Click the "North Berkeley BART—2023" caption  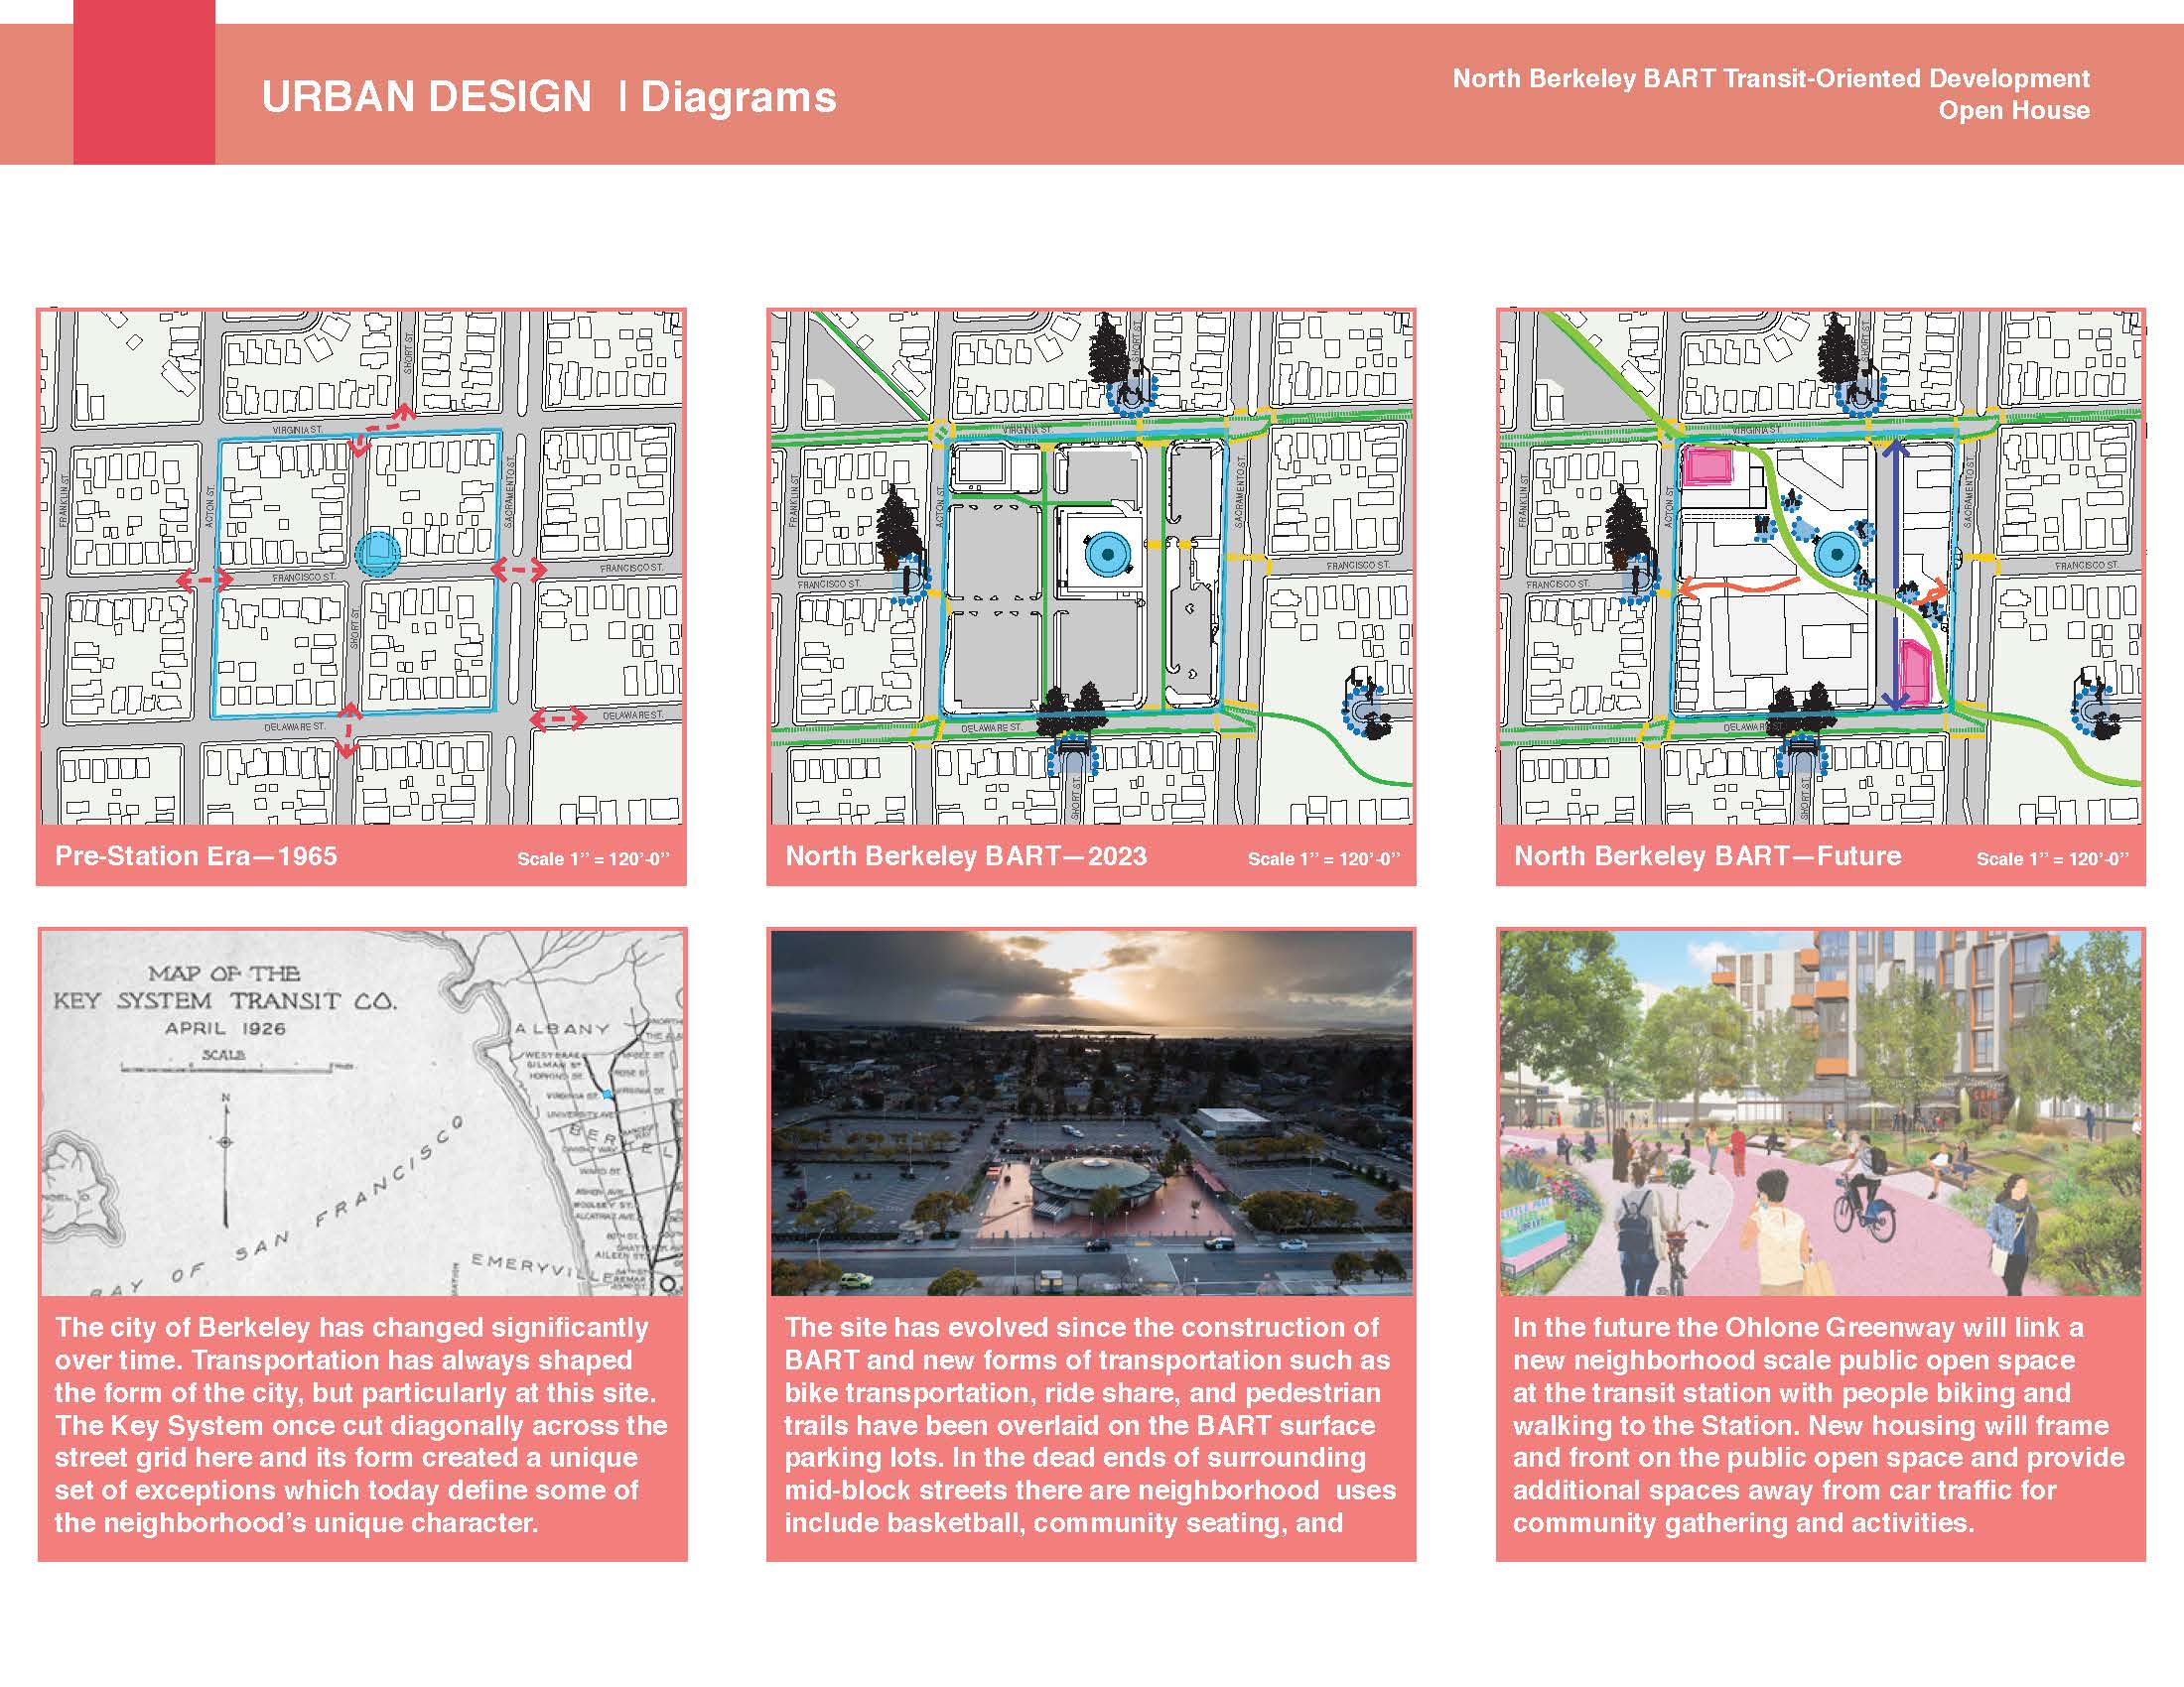965,856
